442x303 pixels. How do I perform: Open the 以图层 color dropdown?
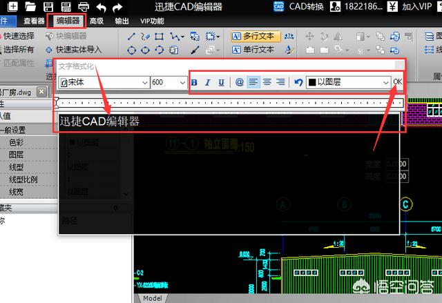[x=386, y=83]
